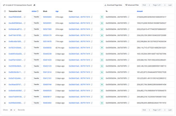Go to previous page using top chevron
The image size is (176, 116).
click(x=149, y=5)
